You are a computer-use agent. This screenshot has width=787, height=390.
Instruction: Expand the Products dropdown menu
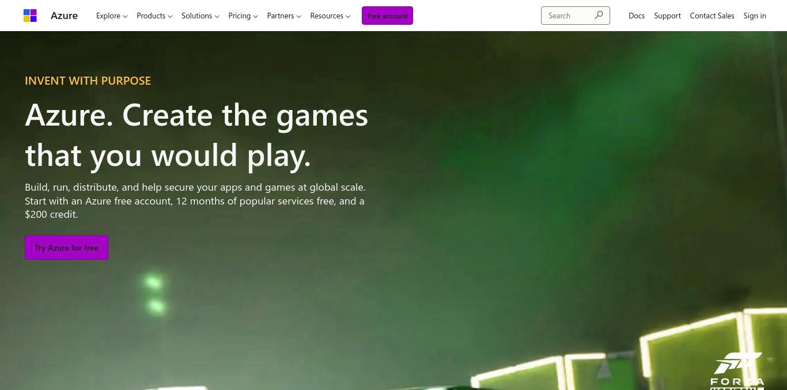154,16
